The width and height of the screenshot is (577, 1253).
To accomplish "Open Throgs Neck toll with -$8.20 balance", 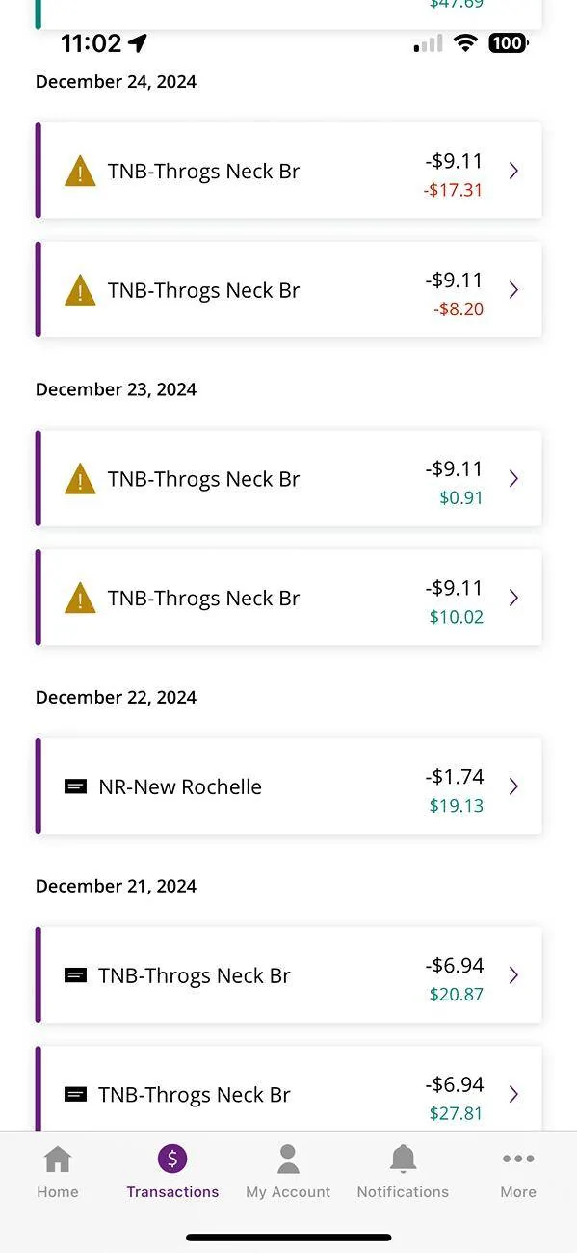I will [x=289, y=289].
